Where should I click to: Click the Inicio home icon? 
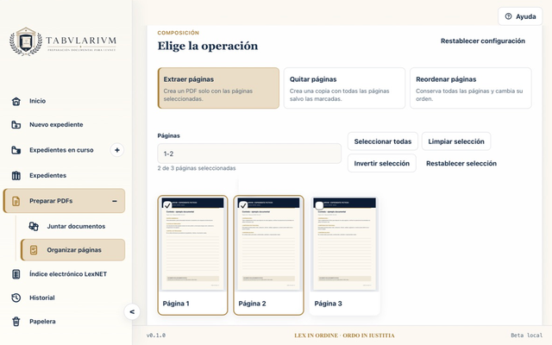click(x=16, y=101)
